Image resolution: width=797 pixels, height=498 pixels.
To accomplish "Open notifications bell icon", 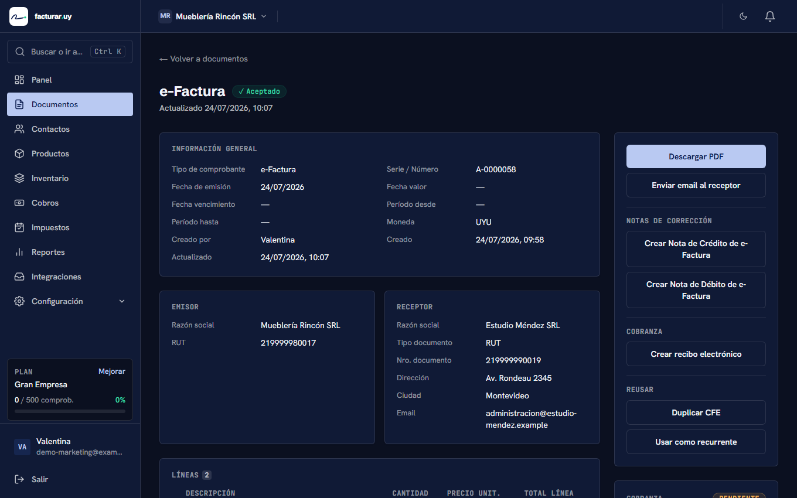I will pyautogui.click(x=770, y=16).
